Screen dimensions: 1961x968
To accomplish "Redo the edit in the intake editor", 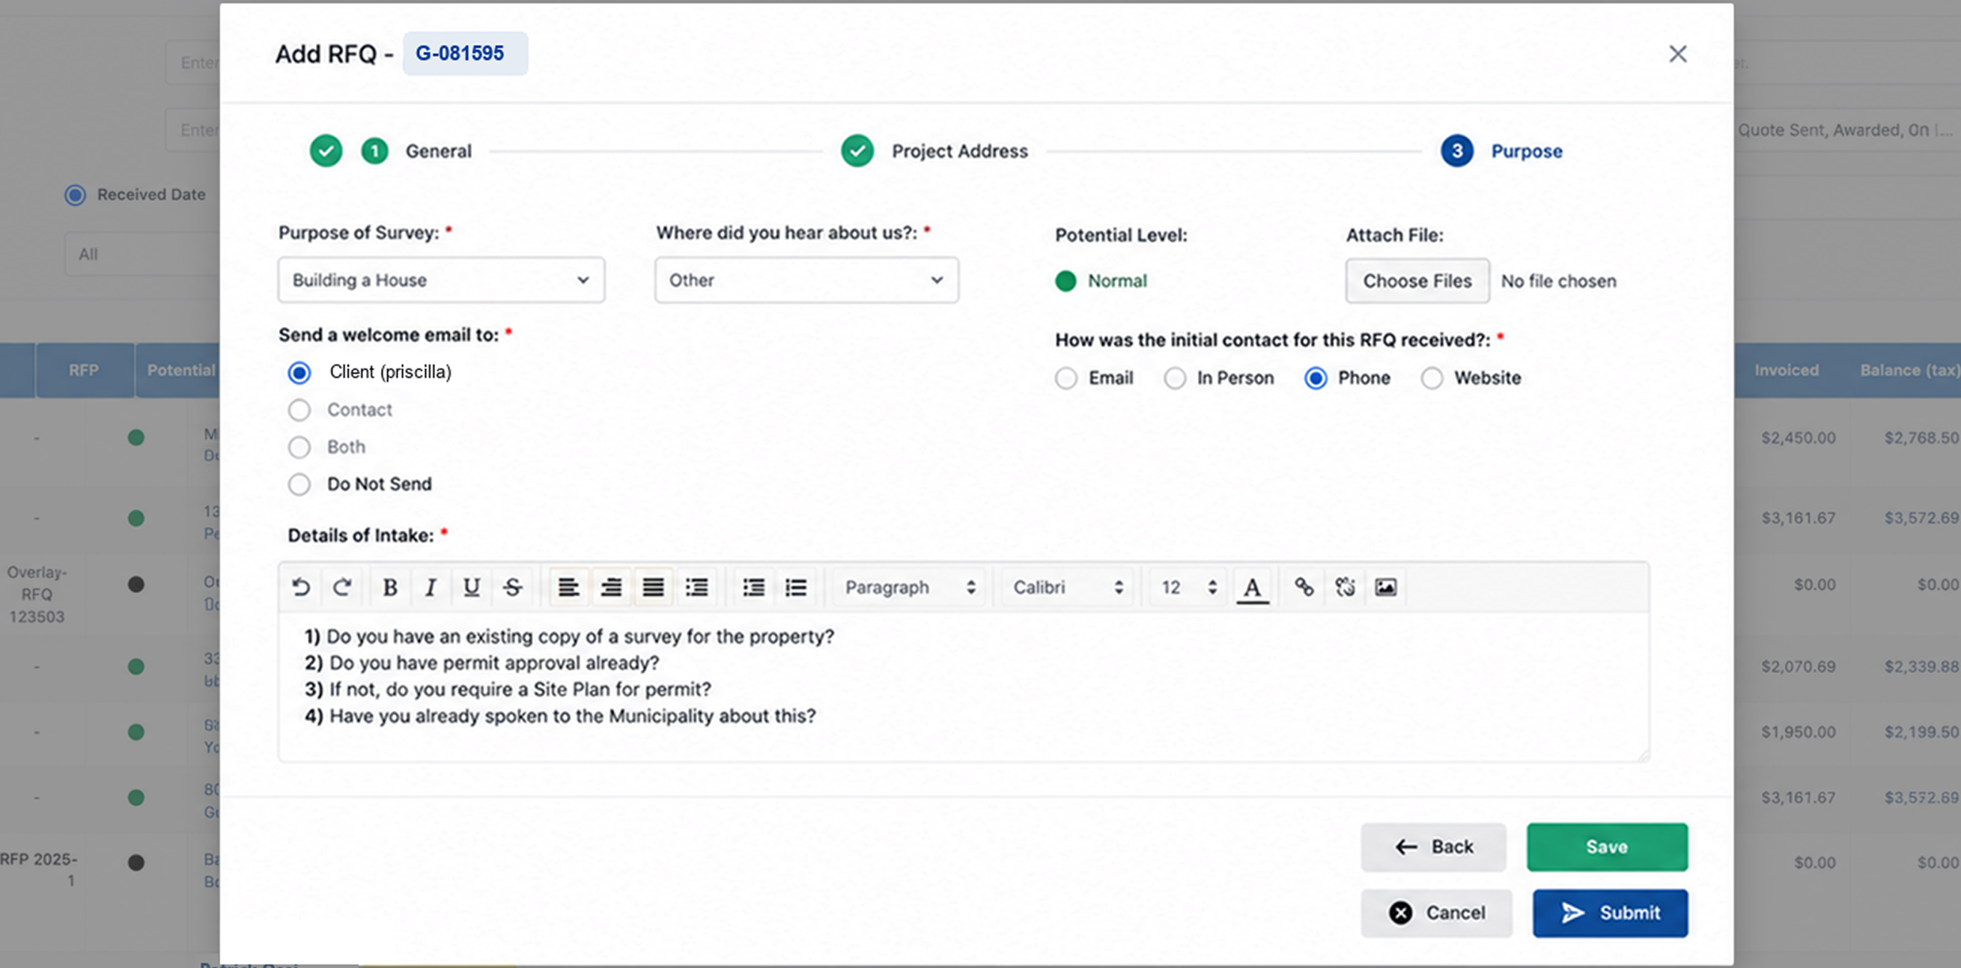I will point(341,587).
